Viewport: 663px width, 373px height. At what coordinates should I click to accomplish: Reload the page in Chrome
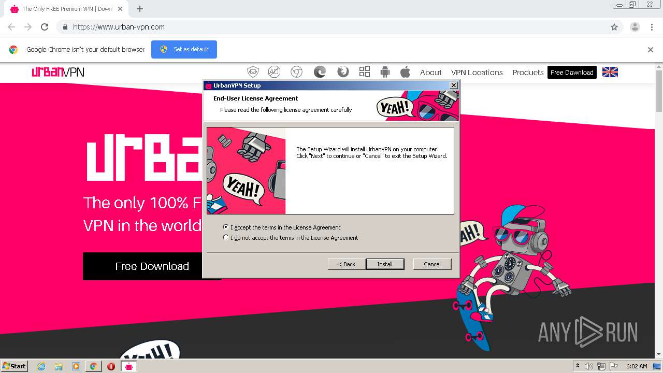click(x=45, y=27)
